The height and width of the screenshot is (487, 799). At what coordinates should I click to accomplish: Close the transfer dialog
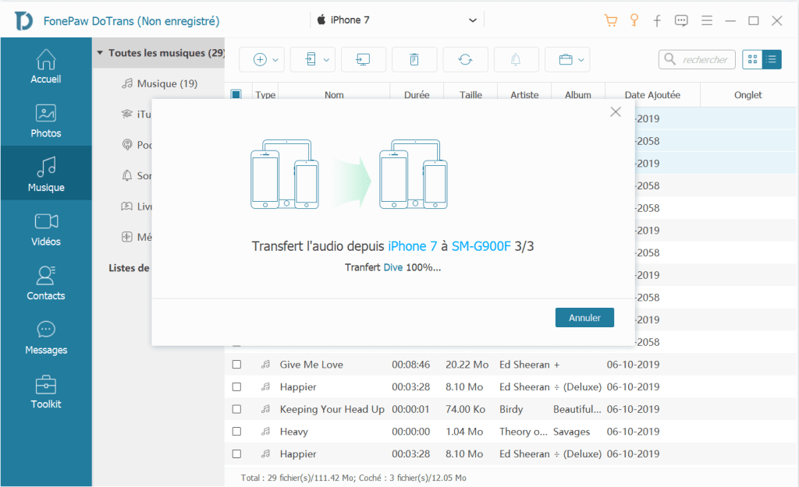pos(616,112)
